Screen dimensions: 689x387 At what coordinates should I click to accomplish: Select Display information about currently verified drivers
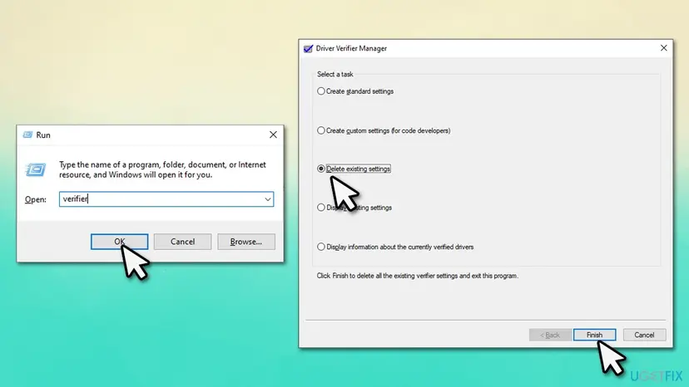tap(320, 247)
